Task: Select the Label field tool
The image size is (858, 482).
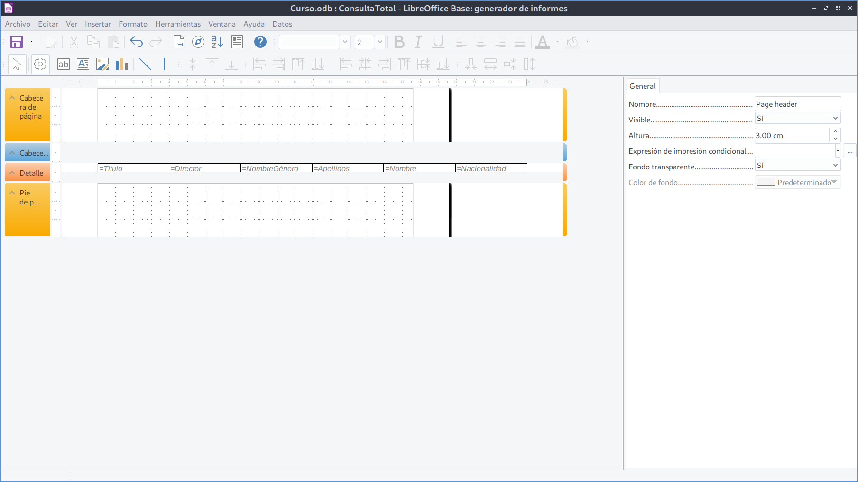Action: tap(64, 64)
